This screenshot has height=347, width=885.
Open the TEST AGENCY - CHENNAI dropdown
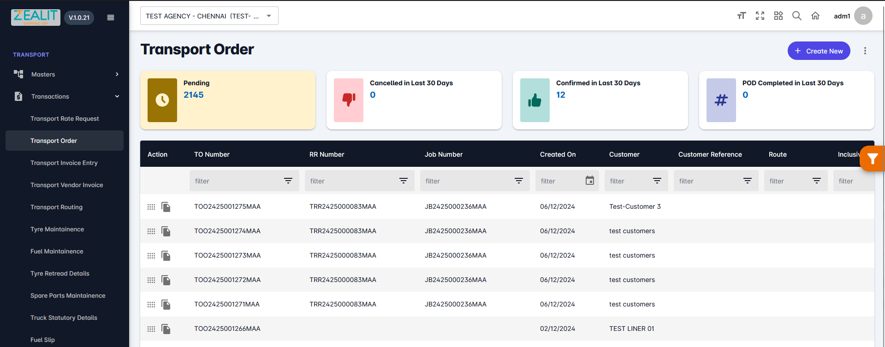point(209,16)
